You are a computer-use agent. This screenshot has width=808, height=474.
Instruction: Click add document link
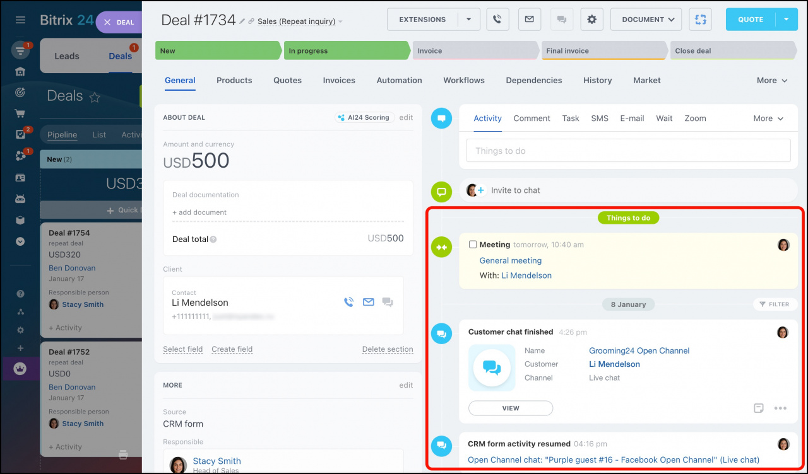click(199, 212)
